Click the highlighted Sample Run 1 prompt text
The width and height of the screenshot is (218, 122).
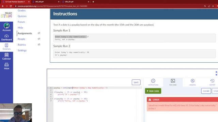(71, 37)
